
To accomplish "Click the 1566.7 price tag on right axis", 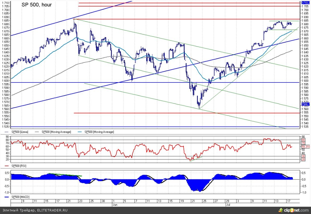I will 305,104.
